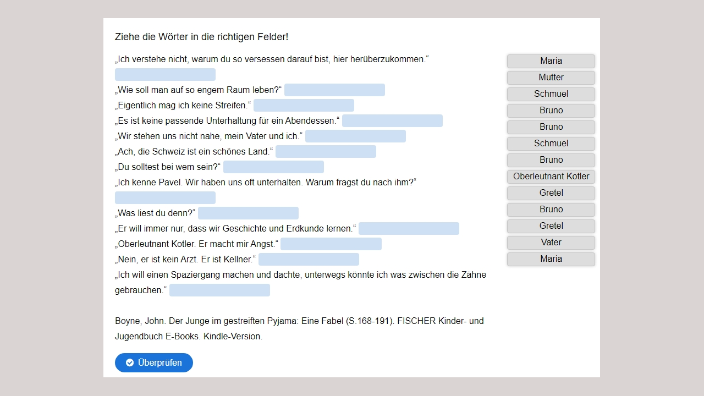Select field after "die Schweiz ist ein schönes Land"
Screen dimensions: 704x396
pyautogui.click(x=326, y=152)
